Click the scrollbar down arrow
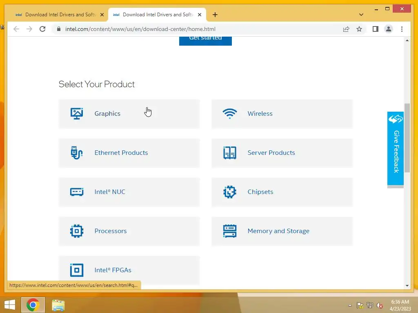This screenshot has height=313, width=418. (407, 286)
